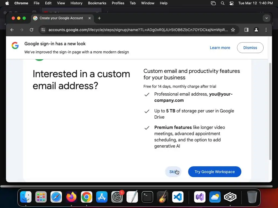Screen dimensions: 278x208
Task: Click Google Chrome in the Dock
Action: pos(87,197)
